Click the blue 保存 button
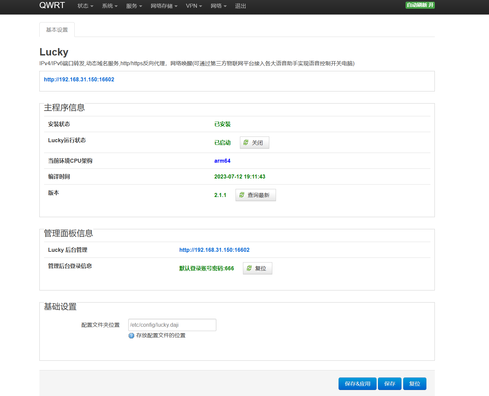489x396 pixels. [390, 384]
